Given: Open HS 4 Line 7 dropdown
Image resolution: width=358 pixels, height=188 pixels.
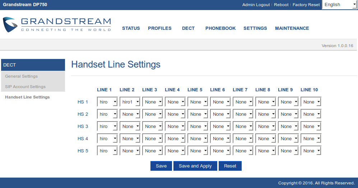Looking at the screenshot, I should pyautogui.click(x=243, y=139).
